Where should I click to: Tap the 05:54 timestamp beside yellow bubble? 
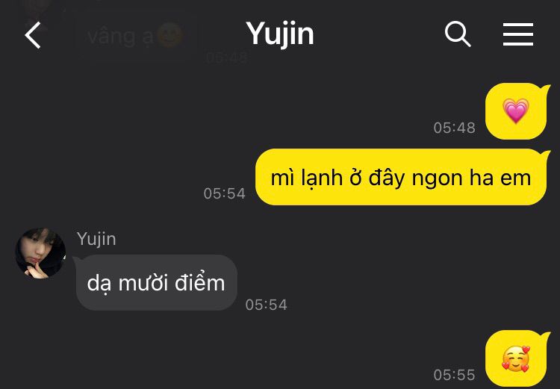click(x=224, y=193)
